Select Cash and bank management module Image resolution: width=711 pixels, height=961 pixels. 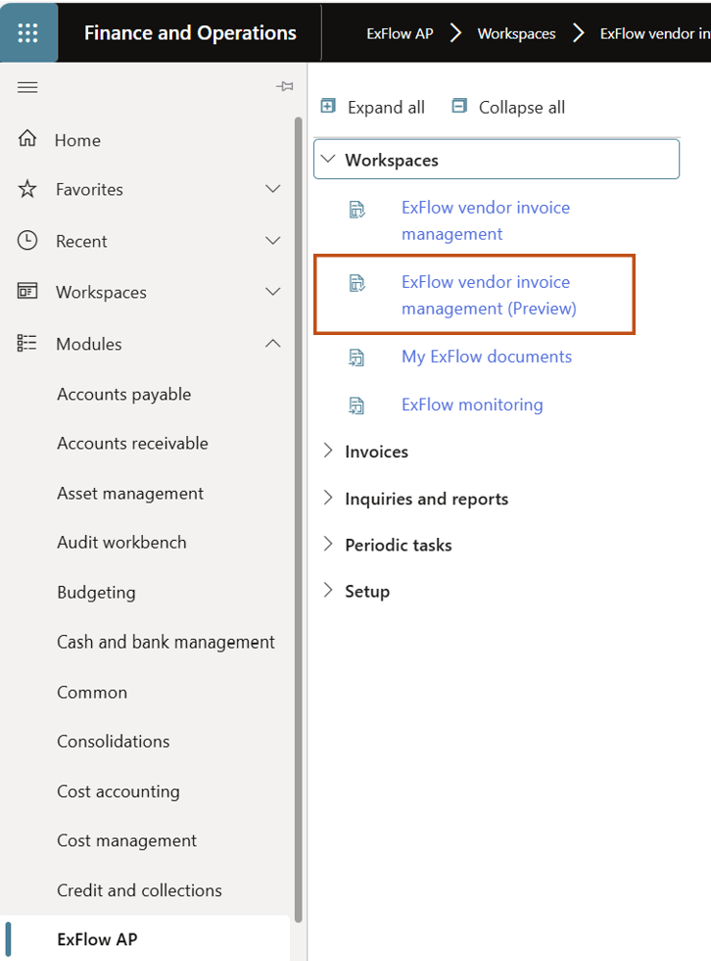tap(166, 642)
